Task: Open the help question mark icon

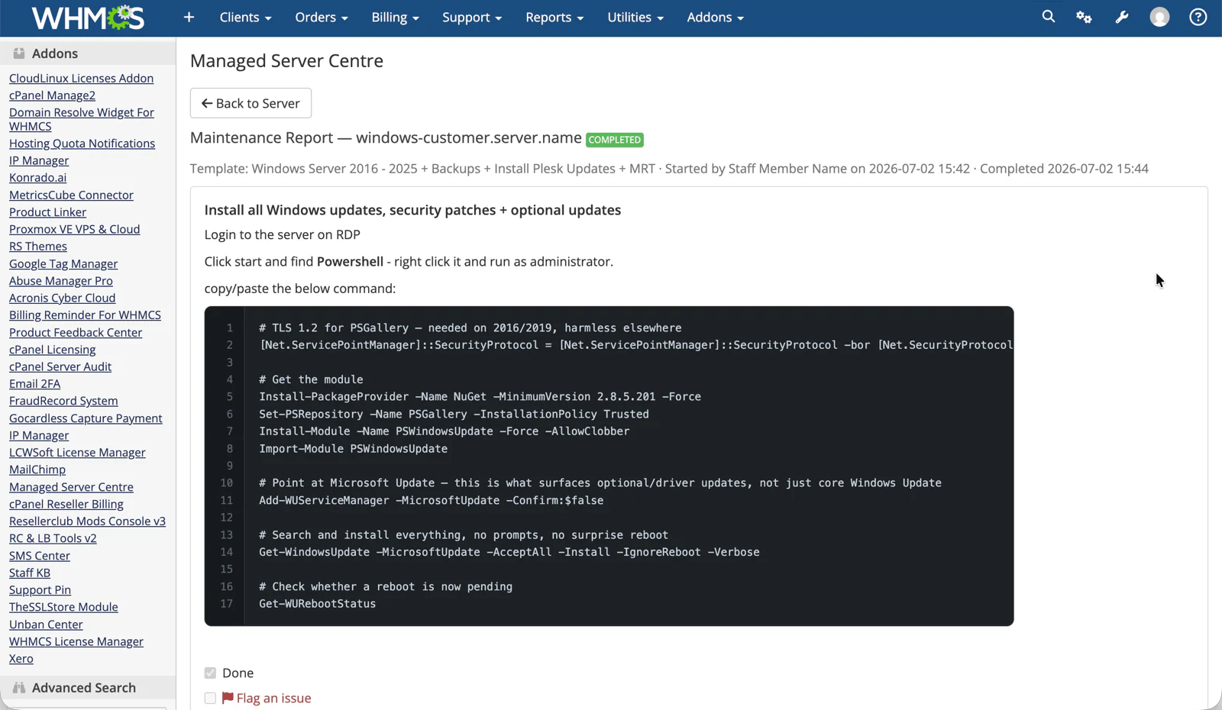Action: [x=1198, y=17]
